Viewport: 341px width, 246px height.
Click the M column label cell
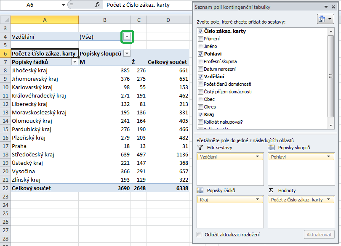[104, 62]
